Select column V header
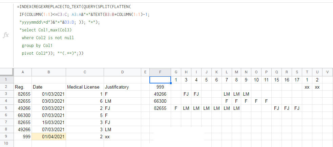333x147 pixels. tap(328, 72)
